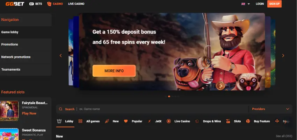Open the Live Casino top menu

pos(76,4)
